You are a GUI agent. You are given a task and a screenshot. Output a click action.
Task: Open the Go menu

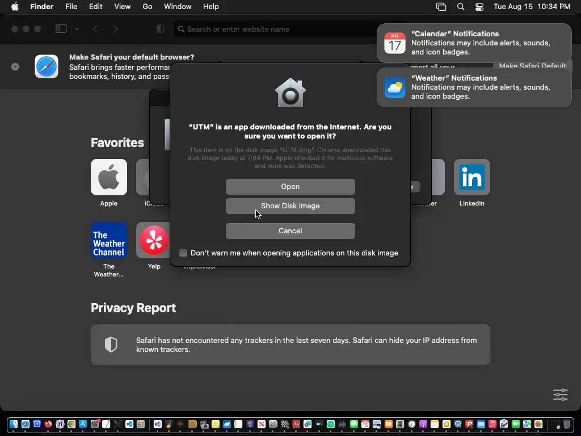click(148, 7)
